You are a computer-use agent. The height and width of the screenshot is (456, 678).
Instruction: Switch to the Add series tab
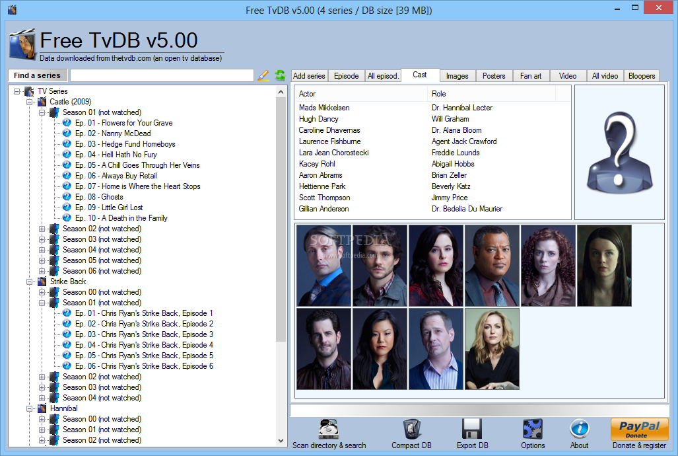click(x=309, y=76)
